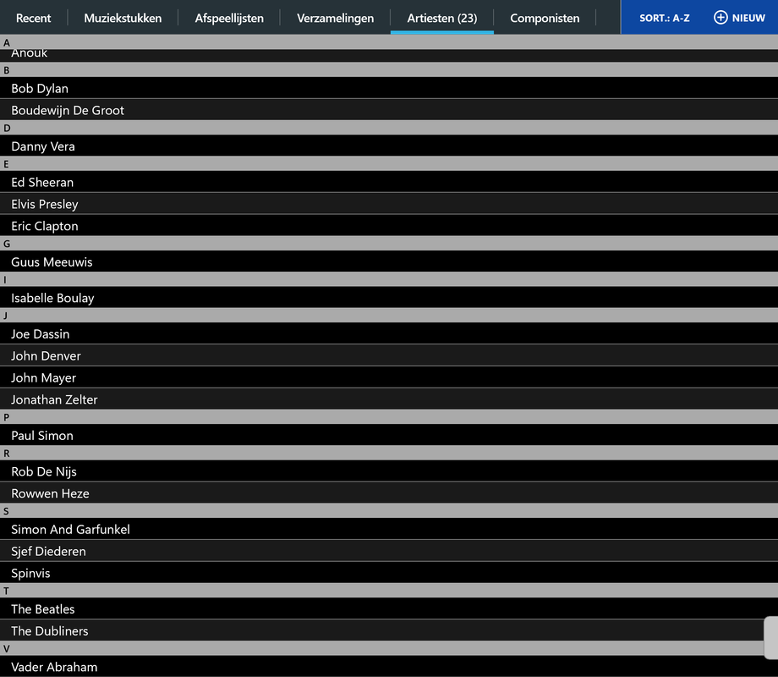778x677 pixels.
Task: Select John Denver
Action: 389,355
